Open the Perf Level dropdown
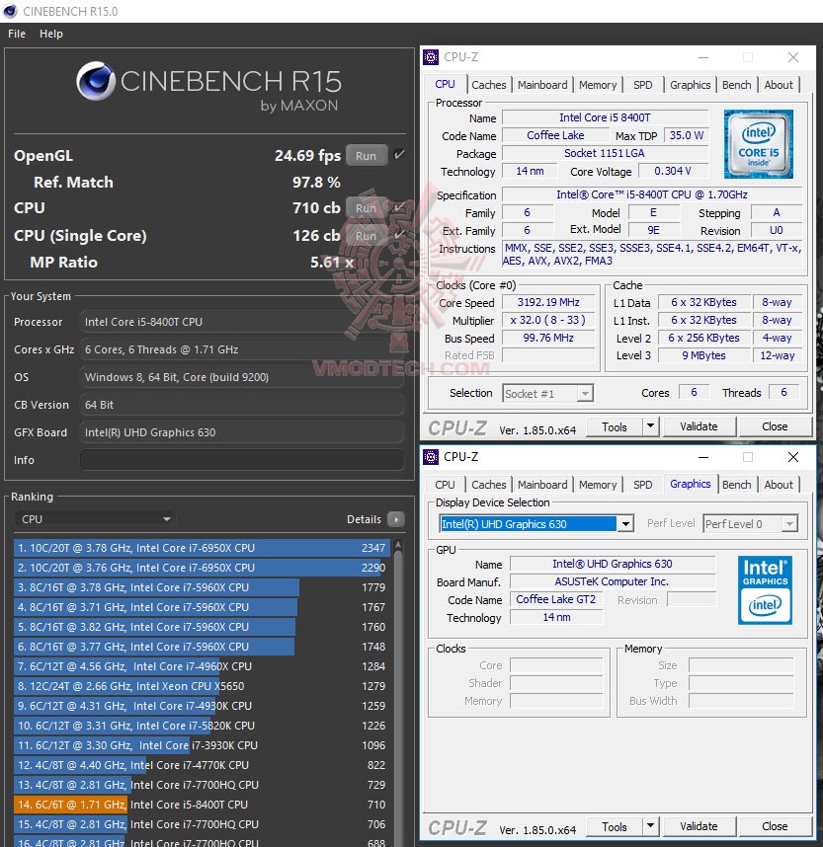The height and width of the screenshot is (847, 823). point(750,523)
